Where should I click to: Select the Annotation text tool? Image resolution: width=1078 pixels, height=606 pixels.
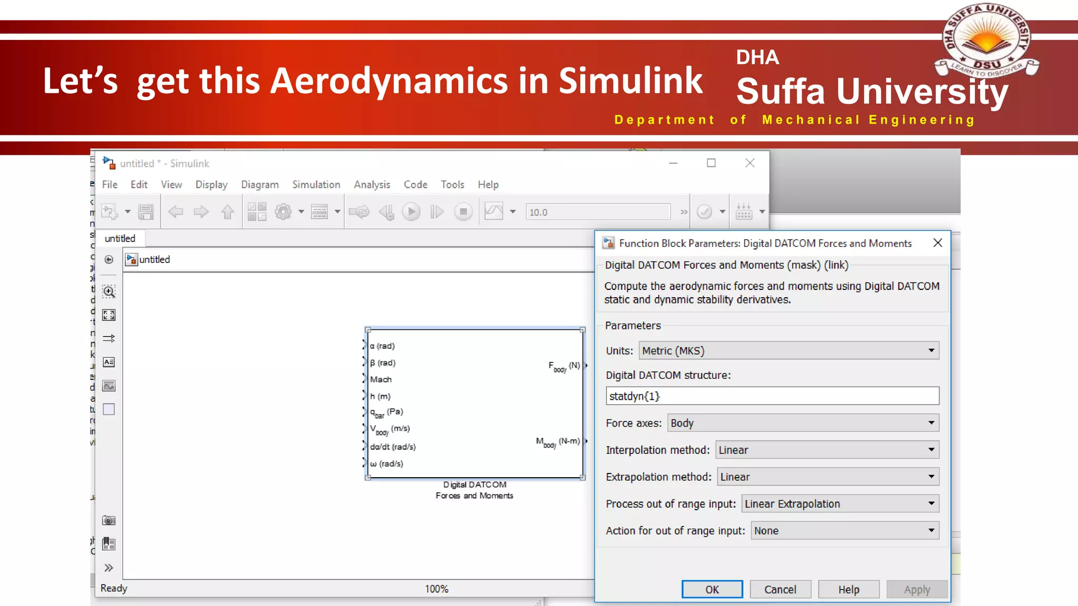coord(109,362)
